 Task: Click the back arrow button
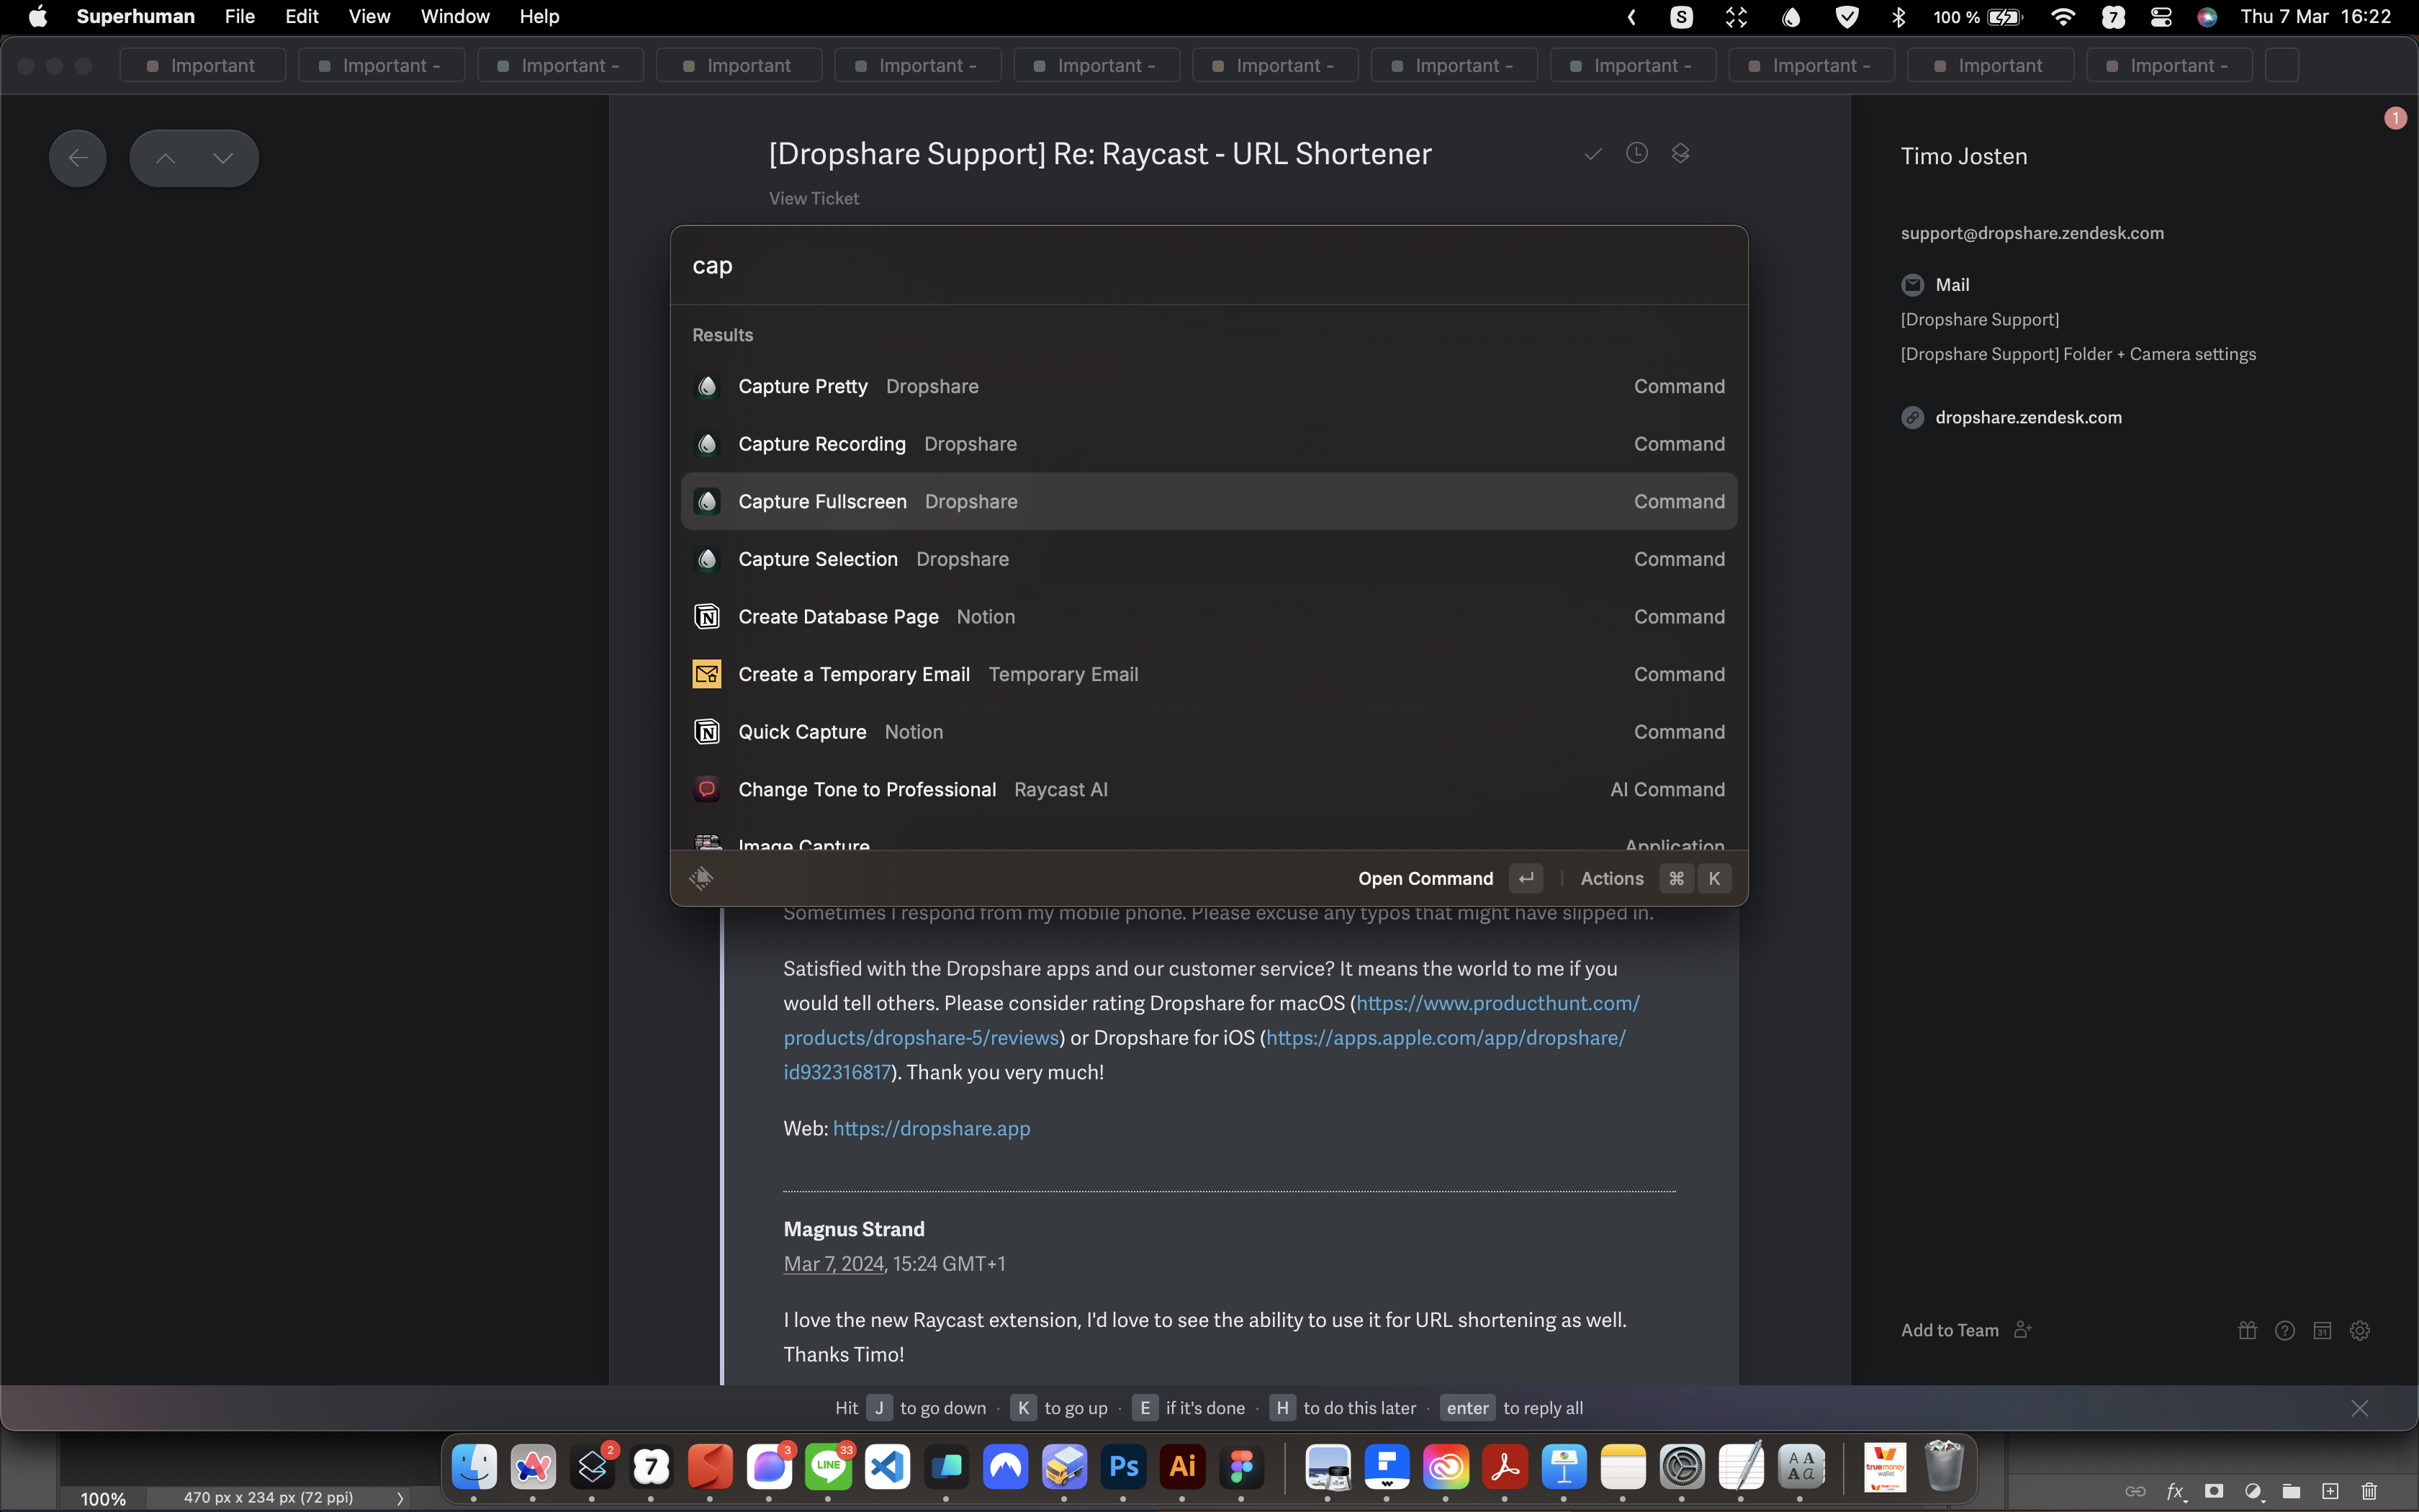[x=78, y=158]
